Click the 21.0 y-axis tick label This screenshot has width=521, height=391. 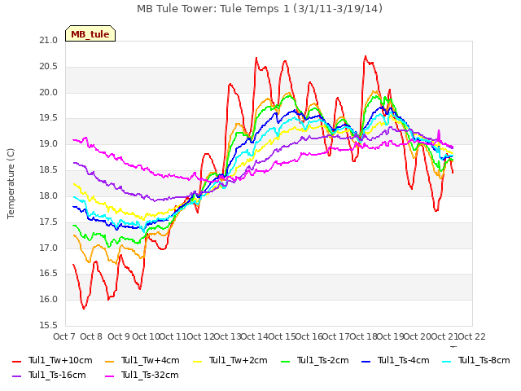(x=49, y=41)
